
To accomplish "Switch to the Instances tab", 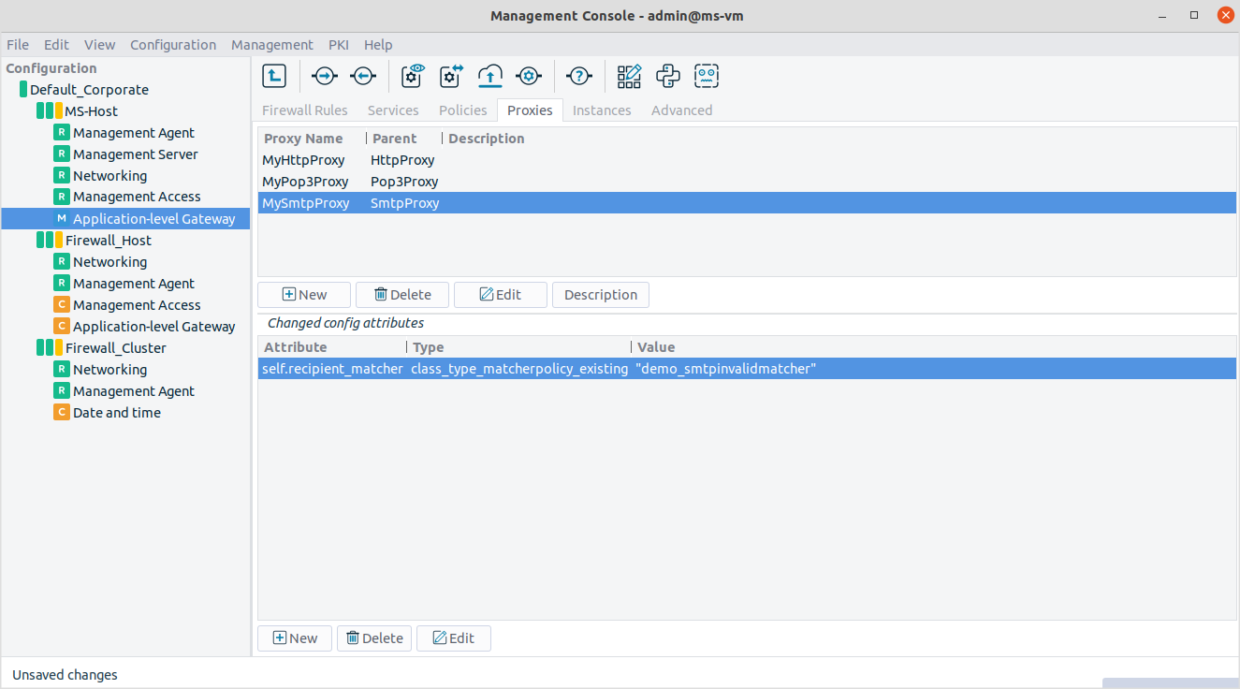I will click(x=602, y=110).
